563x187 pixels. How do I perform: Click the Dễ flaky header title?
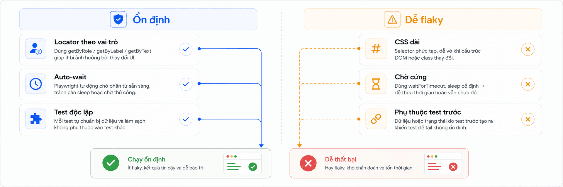point(424,20)
